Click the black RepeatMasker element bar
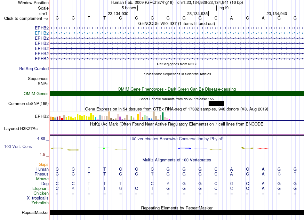 coord(177,212)
